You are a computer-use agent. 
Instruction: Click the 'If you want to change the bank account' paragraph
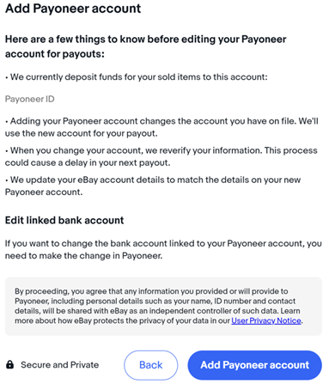tap(163, 249)
